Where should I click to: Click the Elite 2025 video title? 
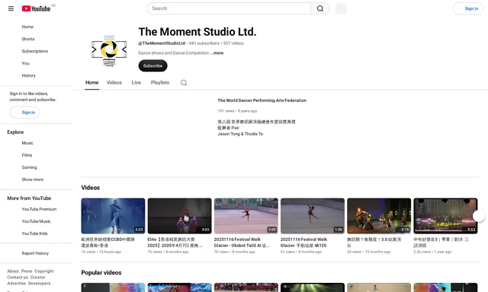click(x=175, y=243)
